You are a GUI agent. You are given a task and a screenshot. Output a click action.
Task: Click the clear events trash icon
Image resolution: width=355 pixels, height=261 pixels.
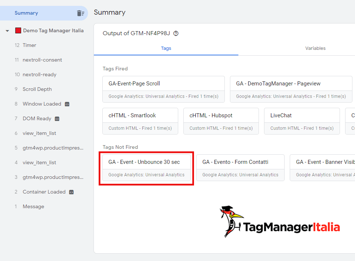click(x=80, y=13)
